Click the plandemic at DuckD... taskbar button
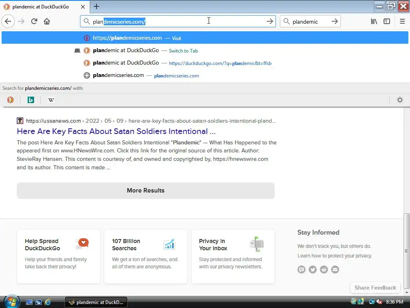The width and height of the screenshot is (410, 308). coord(96,302)
